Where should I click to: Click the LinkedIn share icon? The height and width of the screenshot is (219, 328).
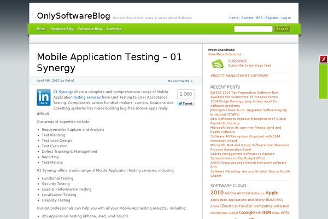44,97
